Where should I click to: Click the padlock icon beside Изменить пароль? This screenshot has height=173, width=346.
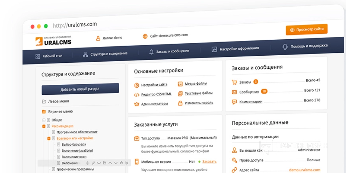[x=180, y=103]
